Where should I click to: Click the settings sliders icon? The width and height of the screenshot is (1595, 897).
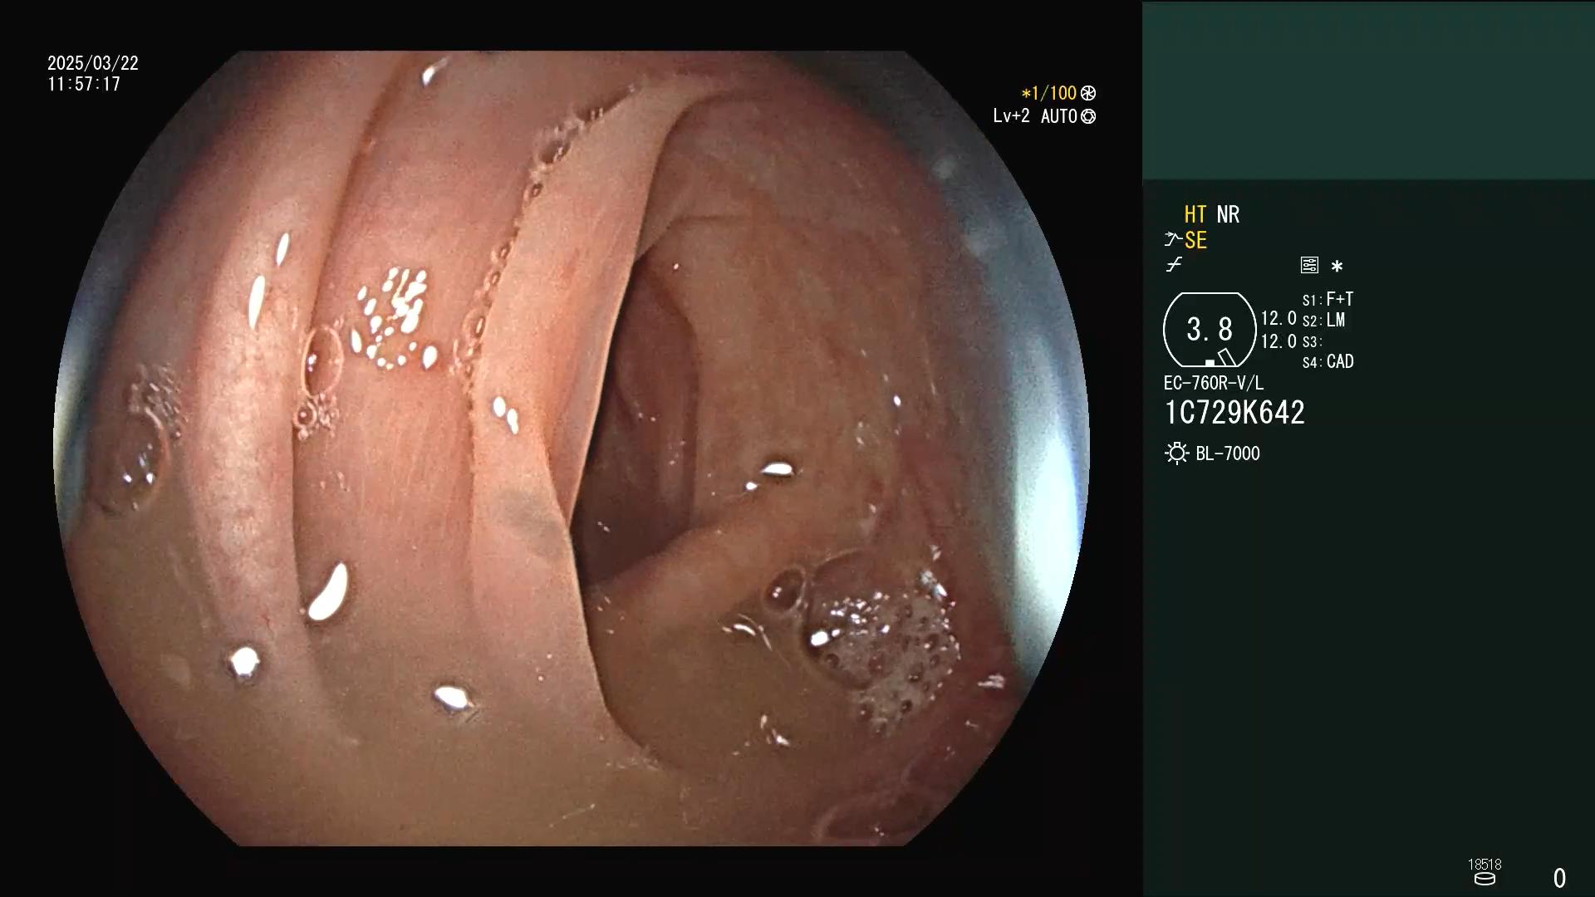[x=1309, y=265]
